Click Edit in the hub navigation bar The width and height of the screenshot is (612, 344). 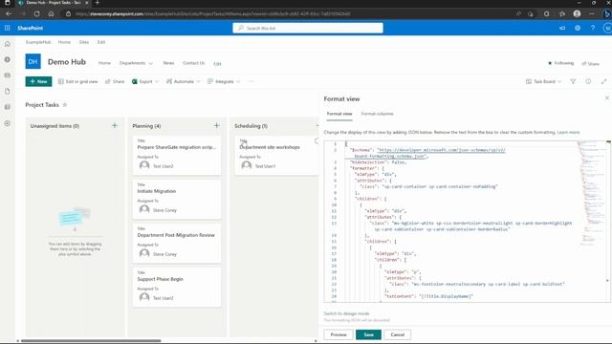click(x=101, y=42)
